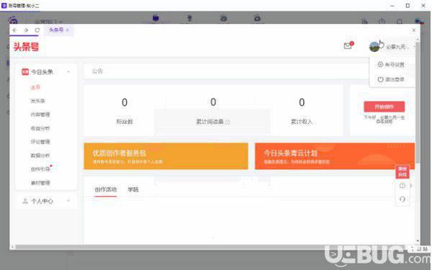Click the third icon in background top toolbar
The height and width of the screenshot is (270, 432).
(223, 18)
